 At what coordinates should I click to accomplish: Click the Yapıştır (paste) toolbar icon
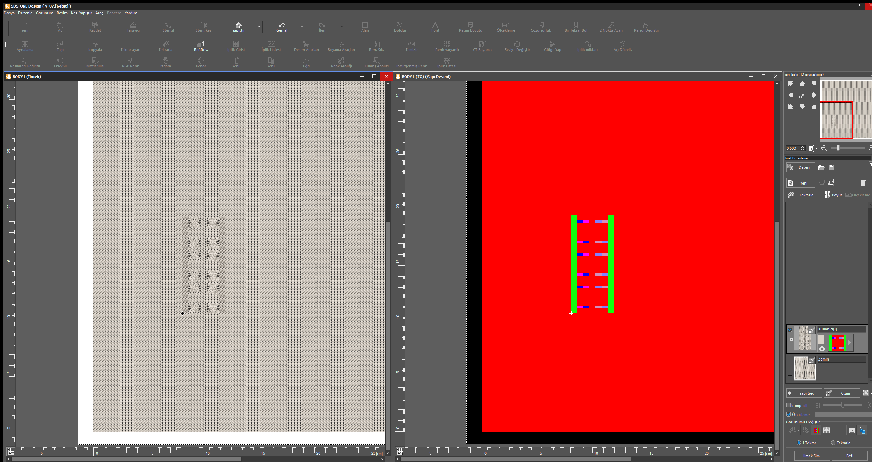pos(238,25)
